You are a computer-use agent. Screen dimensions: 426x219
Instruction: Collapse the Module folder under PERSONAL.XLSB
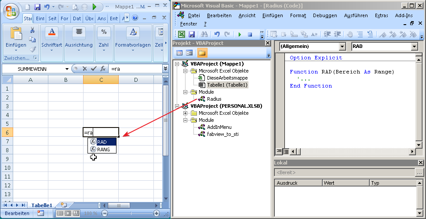point(186,120)
